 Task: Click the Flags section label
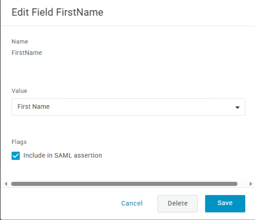(19, 142)
